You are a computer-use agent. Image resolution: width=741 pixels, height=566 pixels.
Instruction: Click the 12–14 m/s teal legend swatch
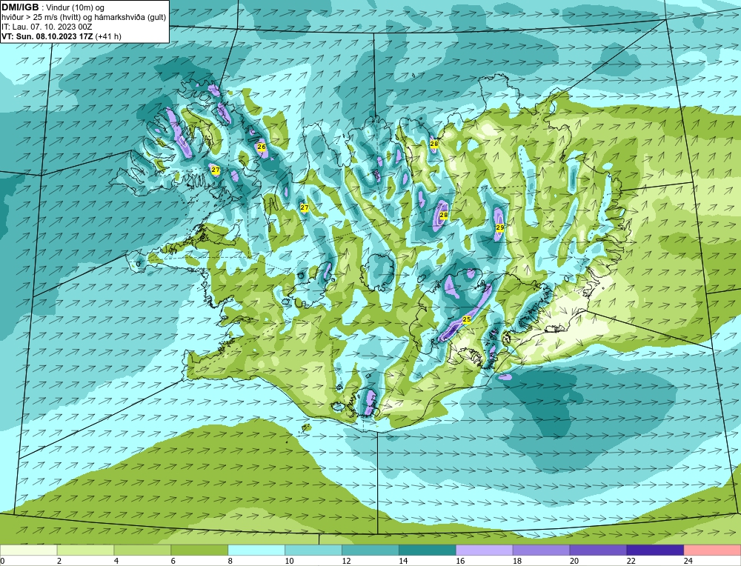pyautogui.click(x=370, y=550)
